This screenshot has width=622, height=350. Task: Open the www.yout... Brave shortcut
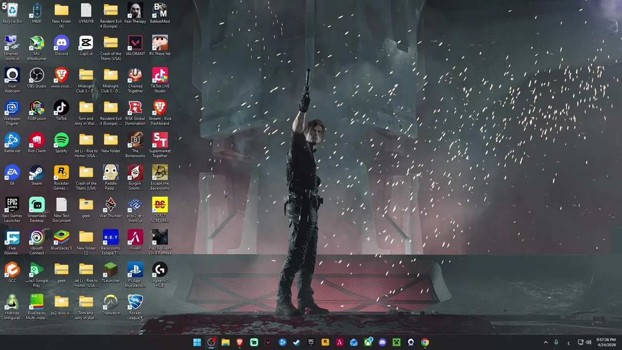coord(61,78)
